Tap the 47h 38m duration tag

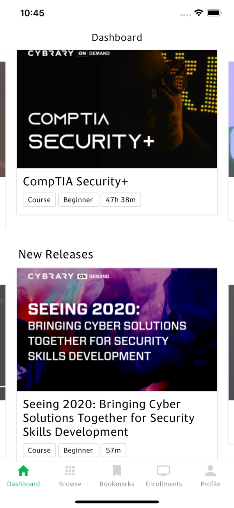click(x=121, y=200)
